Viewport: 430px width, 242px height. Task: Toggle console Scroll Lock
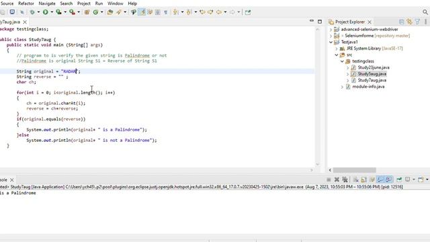pyautogui.click(x=364, y=179)
